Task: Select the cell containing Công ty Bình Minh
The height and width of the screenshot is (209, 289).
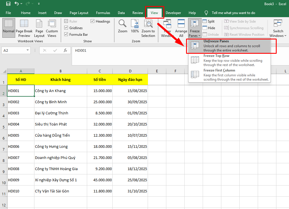Action: [60, 101]
